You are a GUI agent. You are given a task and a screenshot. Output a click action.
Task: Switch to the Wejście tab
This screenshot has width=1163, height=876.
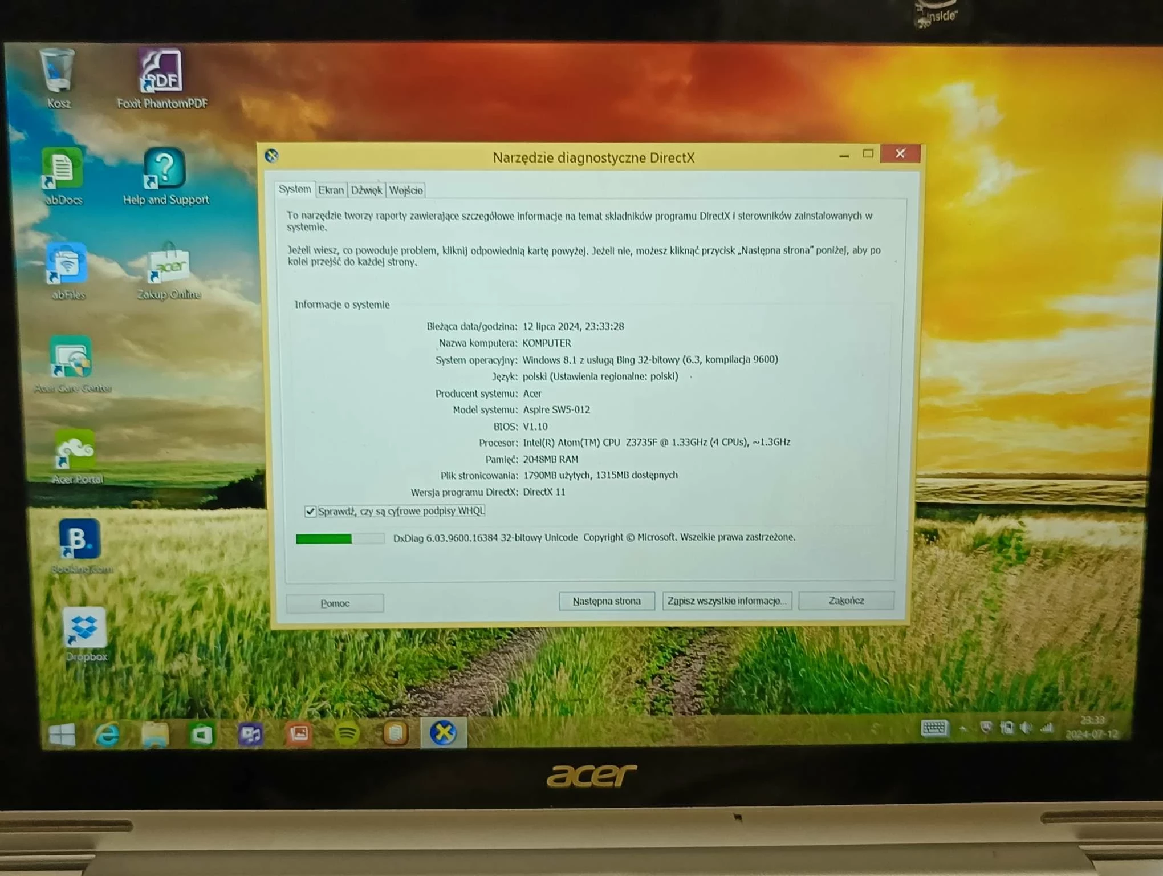[x=406, y=190]
